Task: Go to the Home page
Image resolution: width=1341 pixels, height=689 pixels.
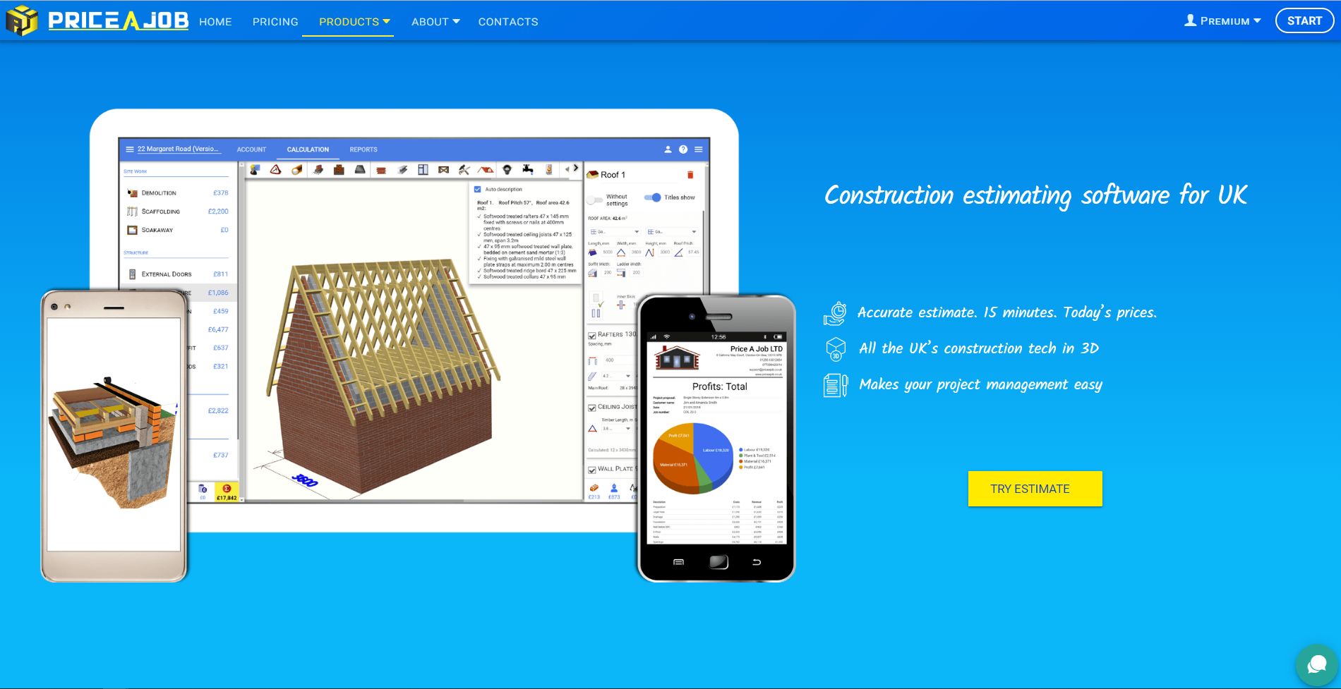Action: pyautogui.click(x=215, y=22)
